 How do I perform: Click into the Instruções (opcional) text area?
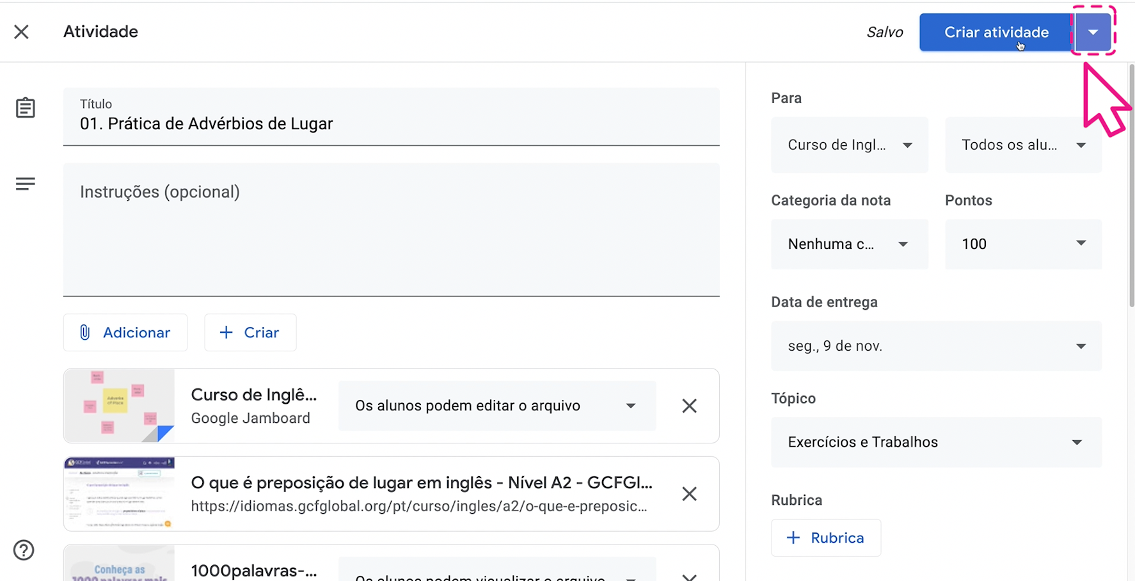391,230
